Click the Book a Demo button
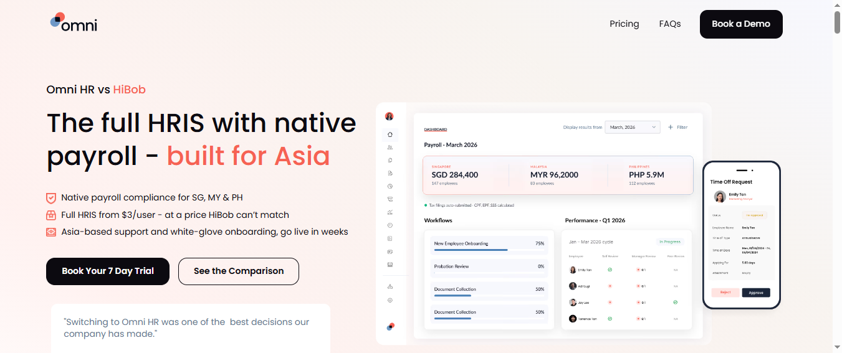The image size is (842, 353). pyautogui.click(x=741, y=24)
